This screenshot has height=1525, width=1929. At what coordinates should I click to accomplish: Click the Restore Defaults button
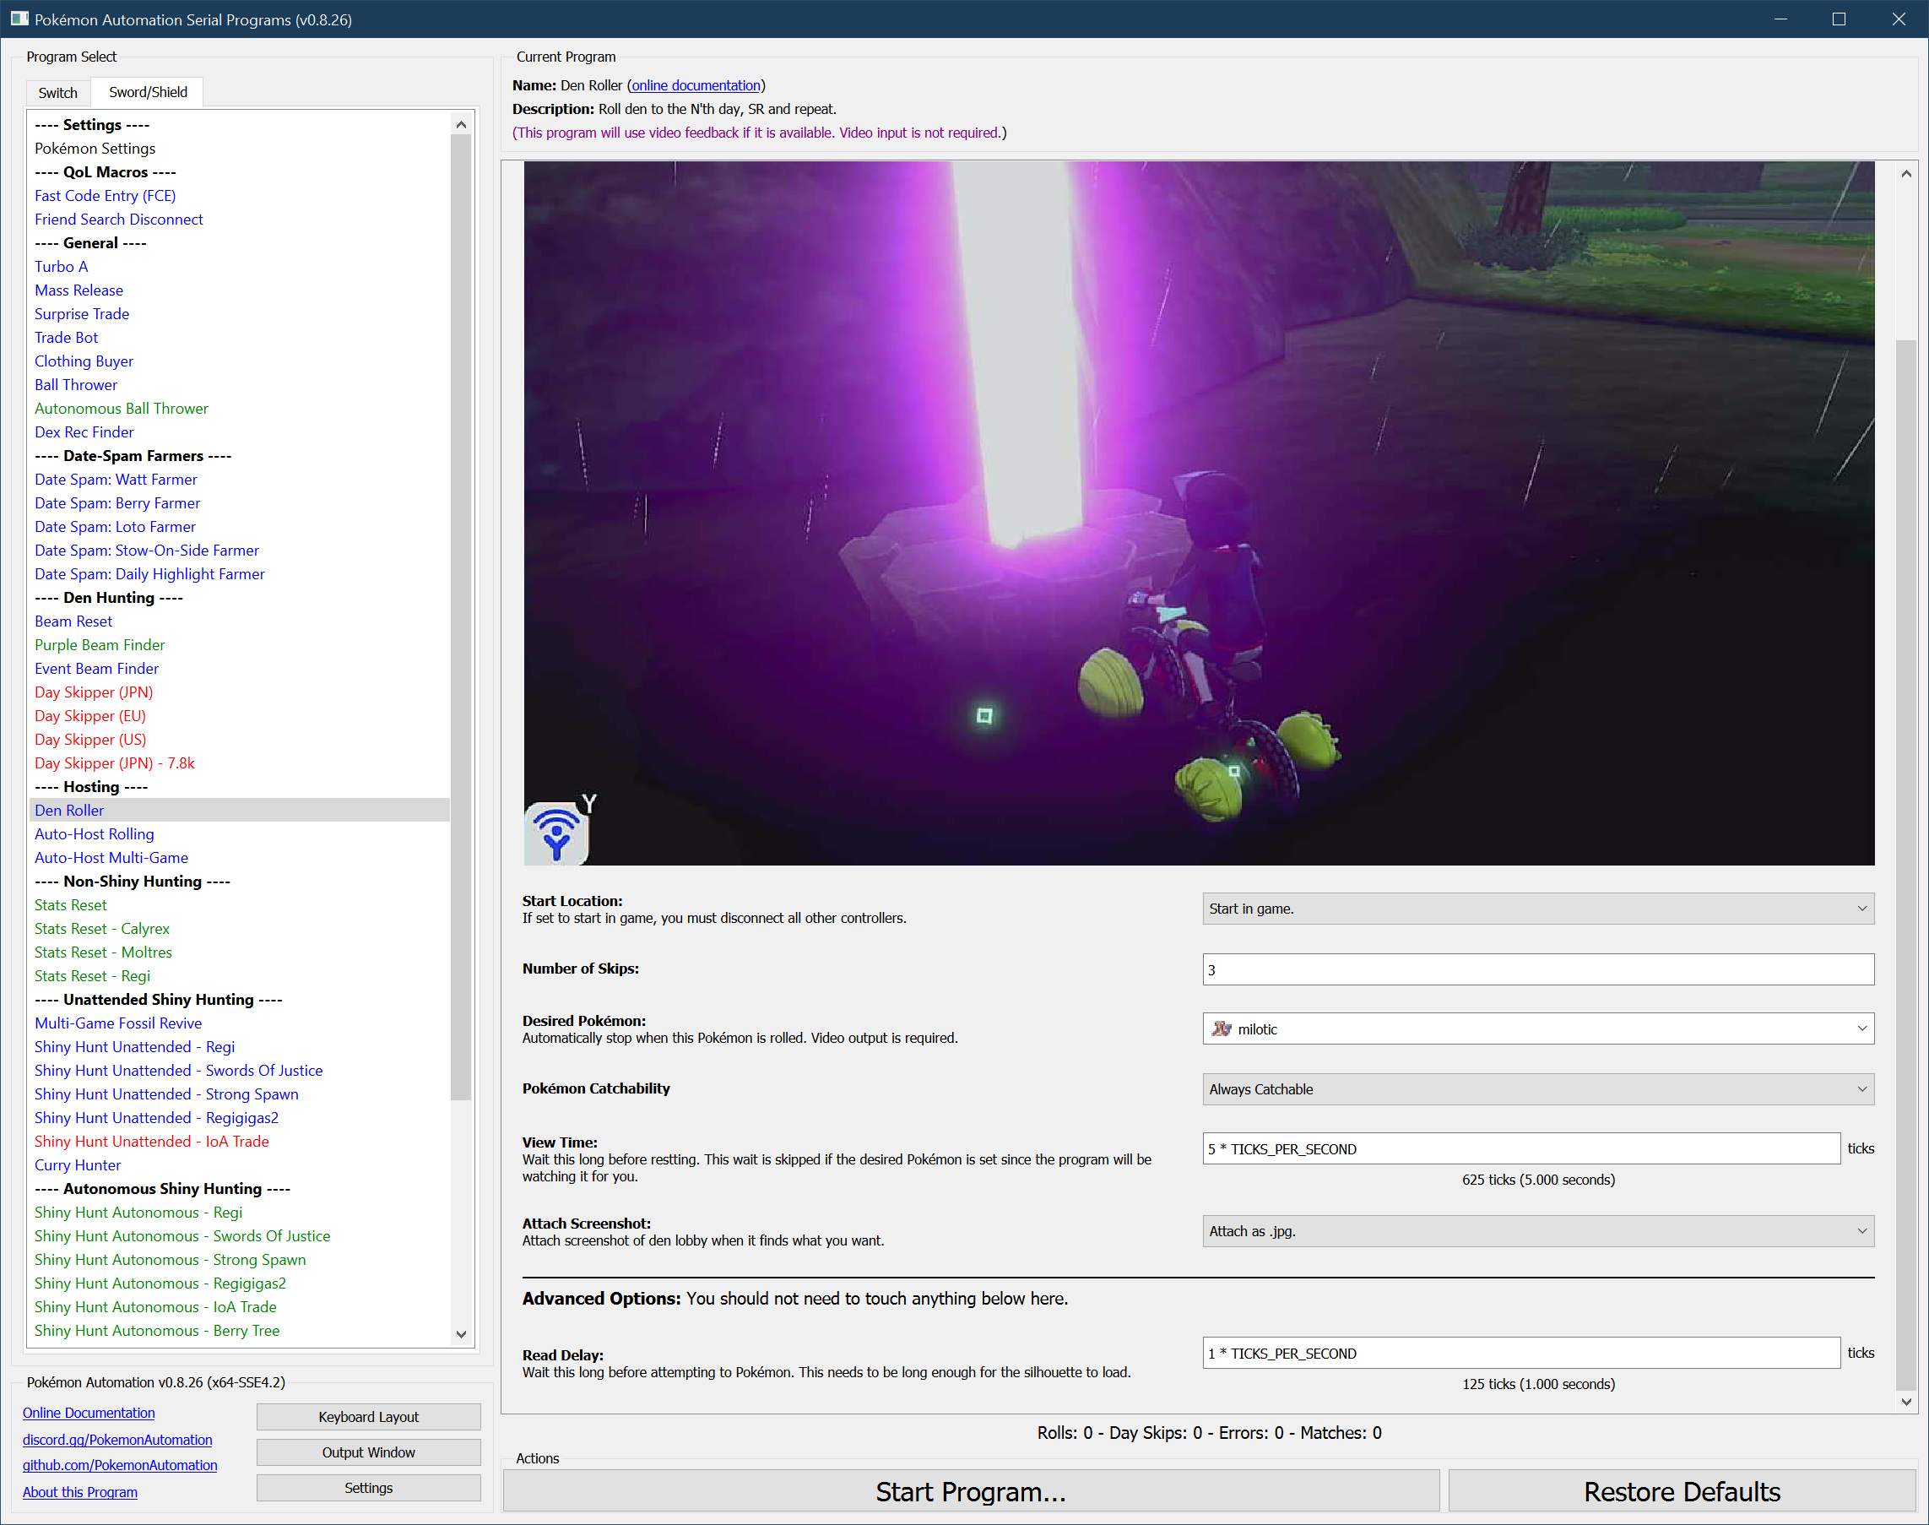[x=1681, y=1492]
